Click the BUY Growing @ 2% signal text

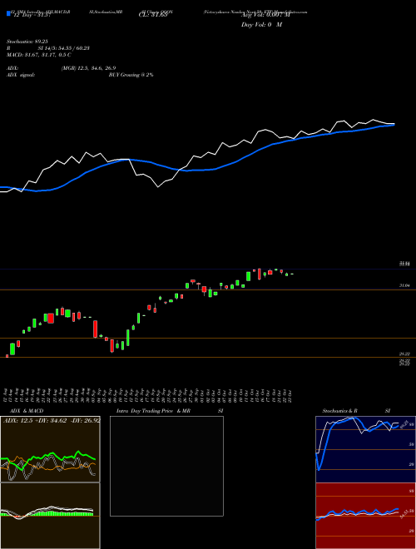(x=131, y=75)
